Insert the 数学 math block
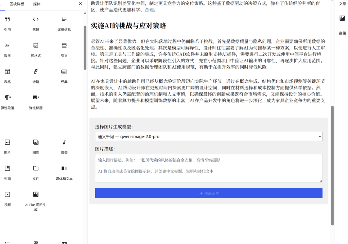Screen dimensions: 348x244 [x=7, y=49]
